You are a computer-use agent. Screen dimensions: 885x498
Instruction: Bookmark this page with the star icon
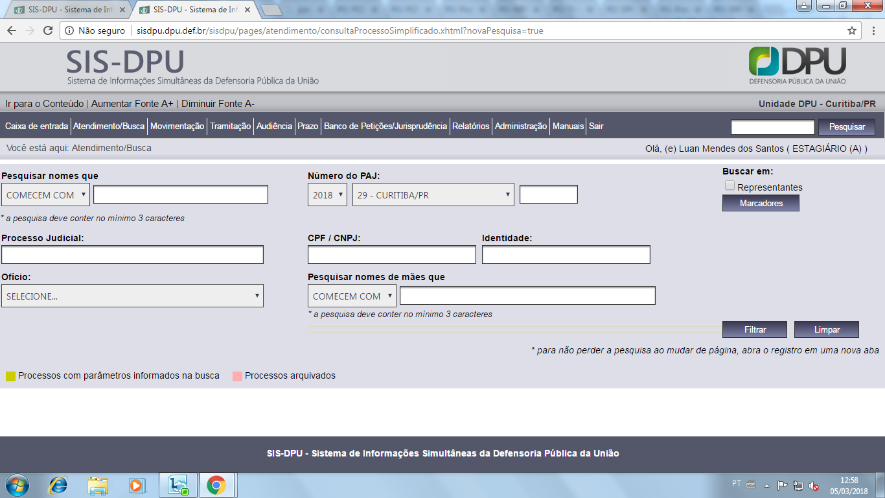(x=852, y=30)
